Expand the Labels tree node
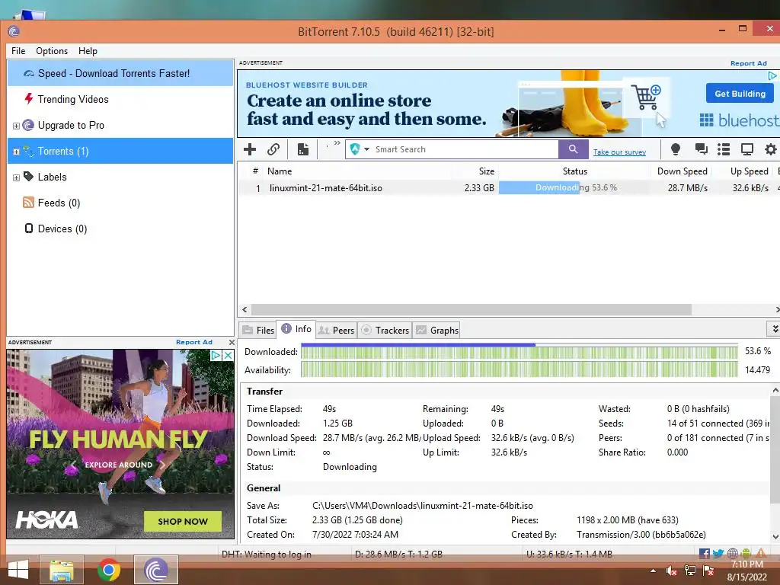780x585 pixels. [x=16, y=177]
